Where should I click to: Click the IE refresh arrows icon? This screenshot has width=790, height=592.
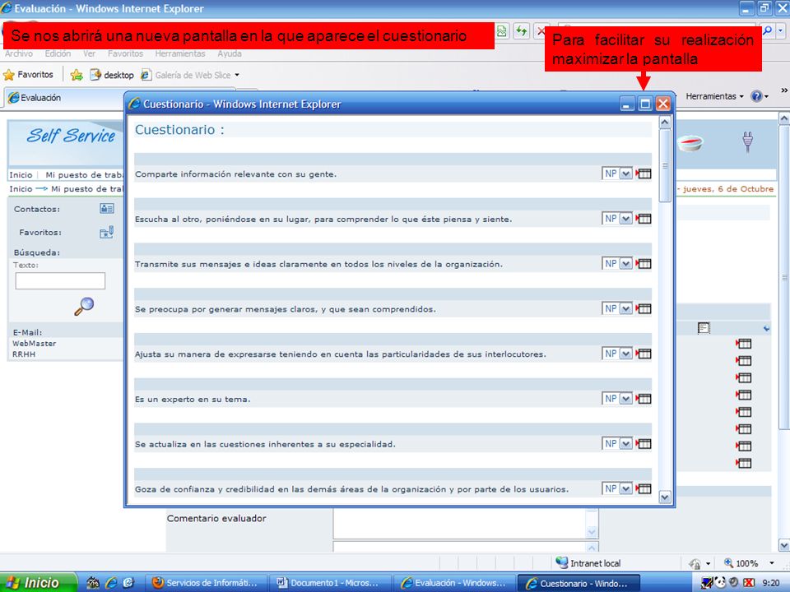click(x=522, y=31)
